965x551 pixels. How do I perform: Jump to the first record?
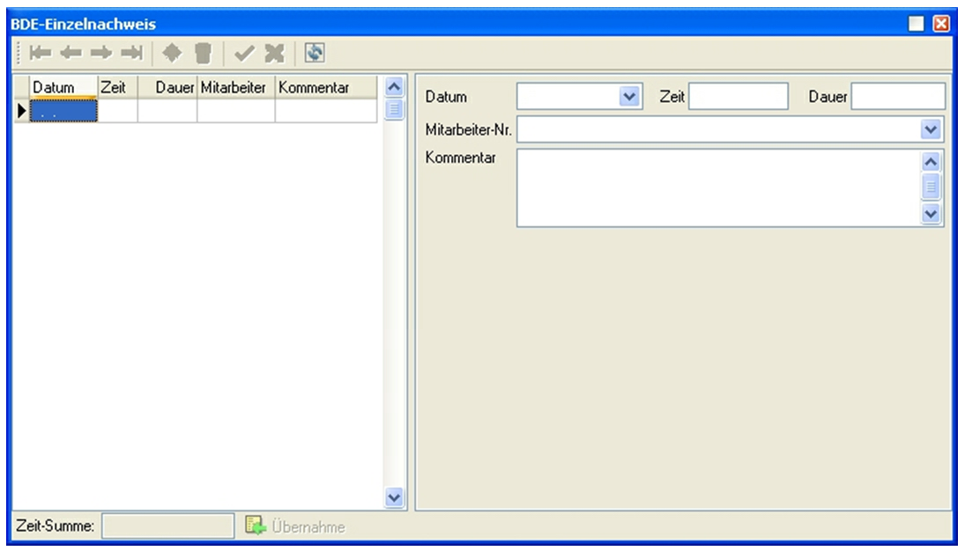click(41, 54)
